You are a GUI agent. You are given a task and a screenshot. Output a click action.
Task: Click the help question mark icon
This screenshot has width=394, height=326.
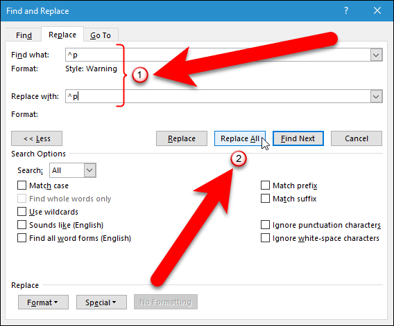(x=346, y=11)
